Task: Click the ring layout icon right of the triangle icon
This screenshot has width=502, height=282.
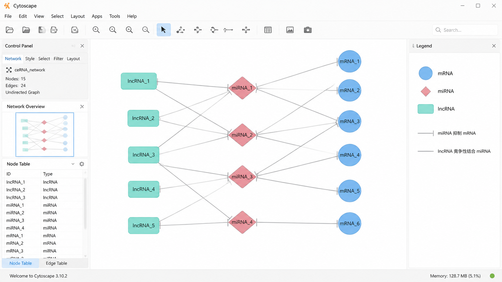Action: (198, 30)
